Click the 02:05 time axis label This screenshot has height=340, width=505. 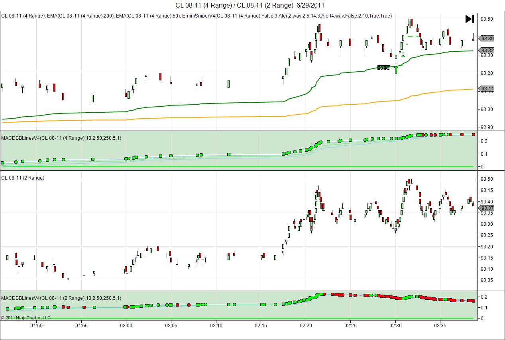(x=171, y=326)
